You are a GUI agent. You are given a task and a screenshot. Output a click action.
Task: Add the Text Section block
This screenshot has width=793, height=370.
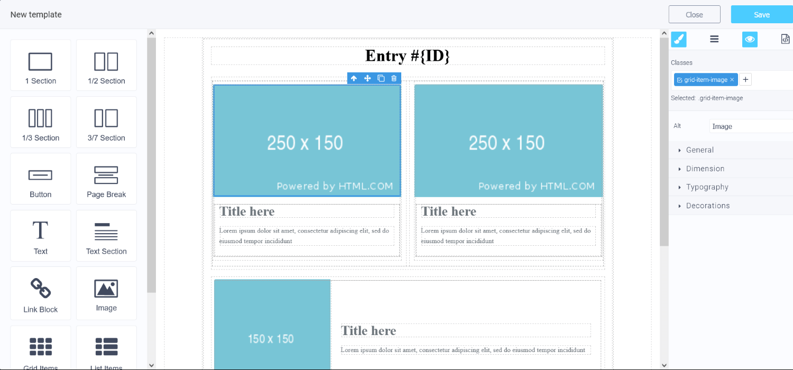tap(106, 236)
